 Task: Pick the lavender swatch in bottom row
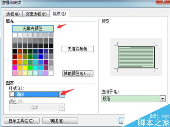click(46, 73)
